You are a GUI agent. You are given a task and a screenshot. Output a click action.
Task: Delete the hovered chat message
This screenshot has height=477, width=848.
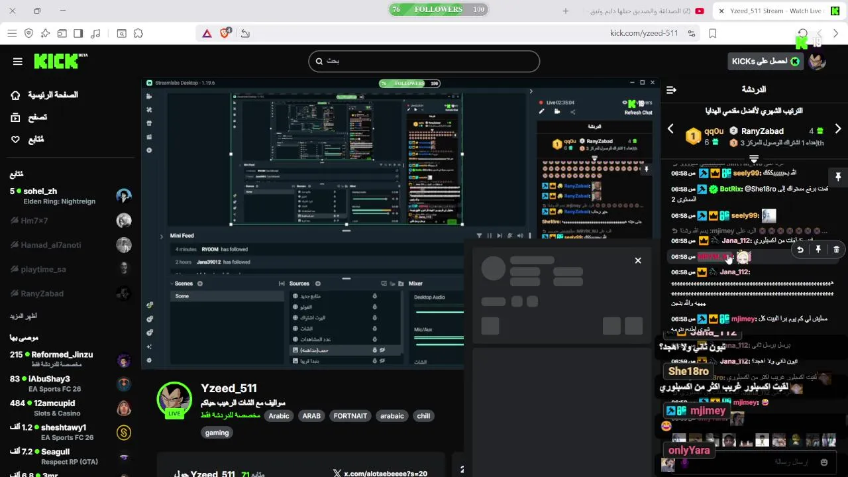coord(836,250)
